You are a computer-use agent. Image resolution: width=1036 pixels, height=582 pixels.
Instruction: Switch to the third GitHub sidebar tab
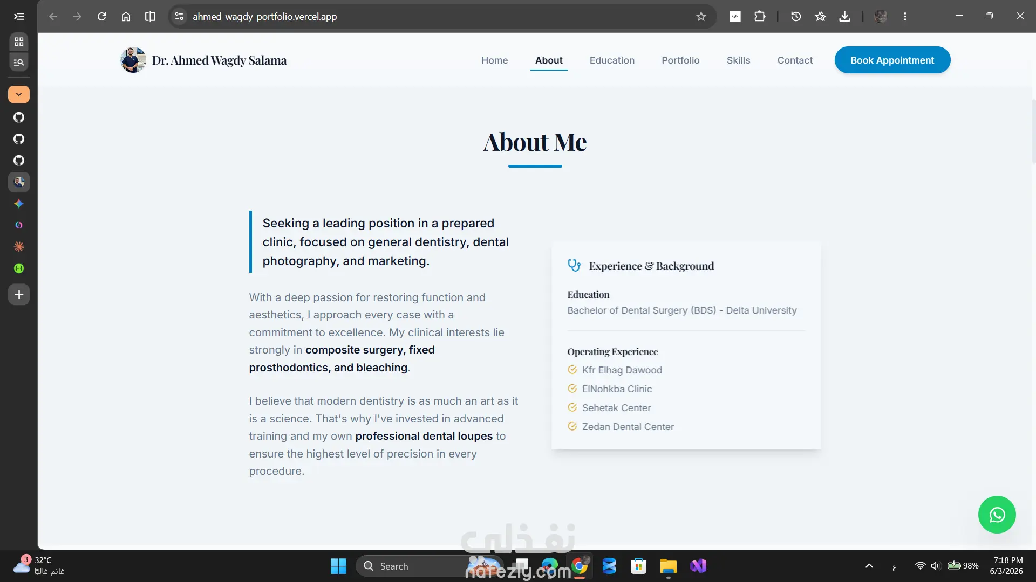pyautogui.click(x=19, y=161)
